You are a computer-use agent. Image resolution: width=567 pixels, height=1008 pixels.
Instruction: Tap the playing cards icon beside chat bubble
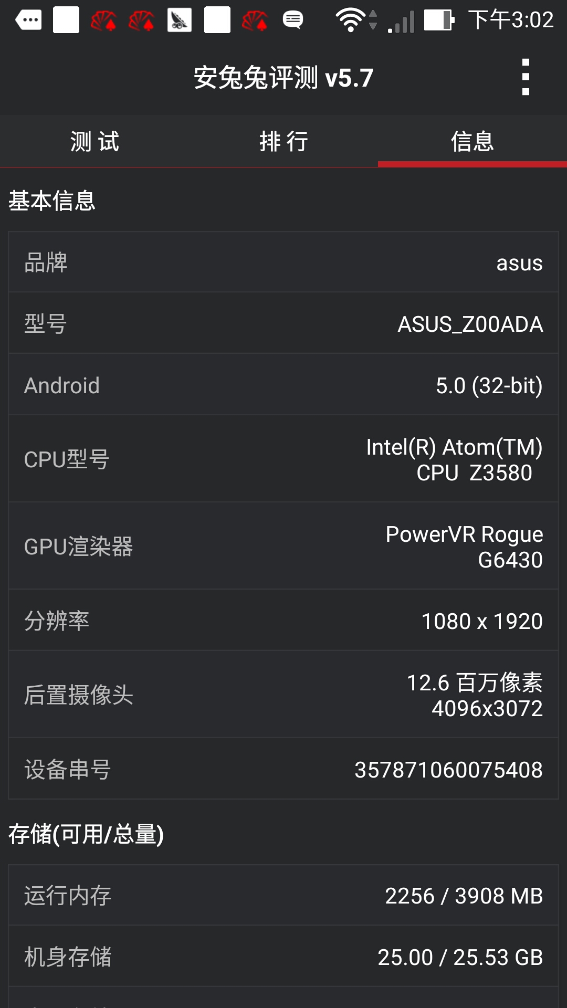[255, 20]
